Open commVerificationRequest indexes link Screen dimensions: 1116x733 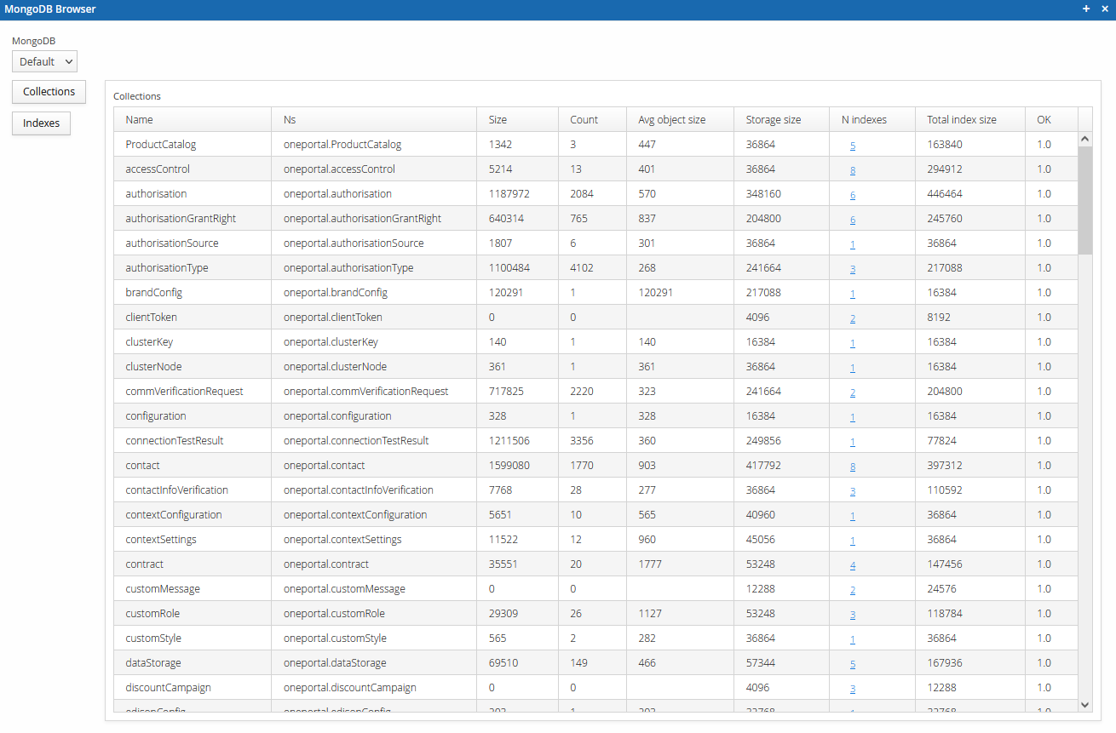[x=853, y=392]
